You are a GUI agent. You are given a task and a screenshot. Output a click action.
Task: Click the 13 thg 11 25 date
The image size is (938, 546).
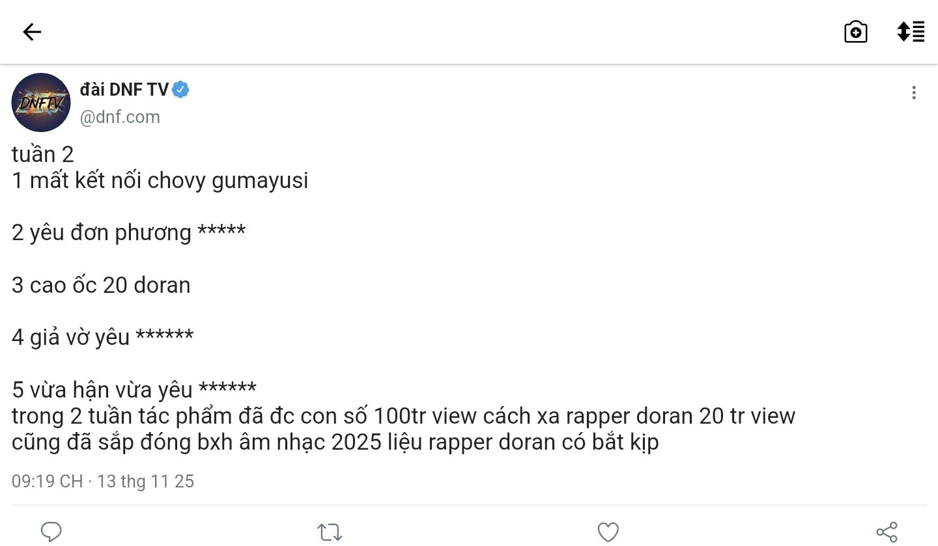(x=146, y=482)
